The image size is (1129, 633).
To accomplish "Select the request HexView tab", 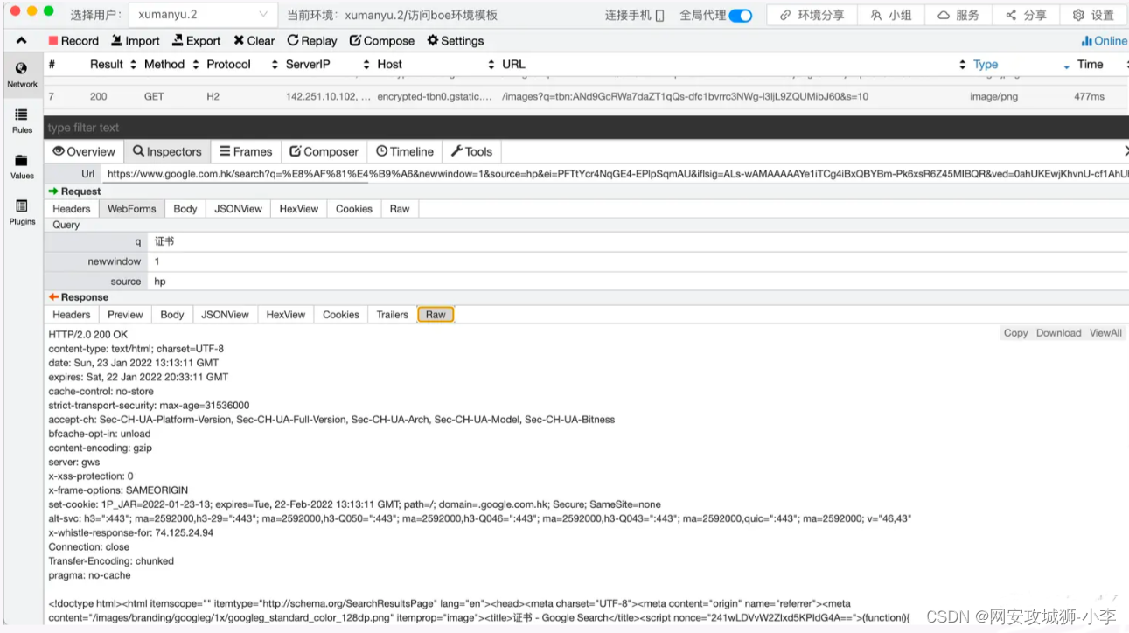I will tap(299, 209).
